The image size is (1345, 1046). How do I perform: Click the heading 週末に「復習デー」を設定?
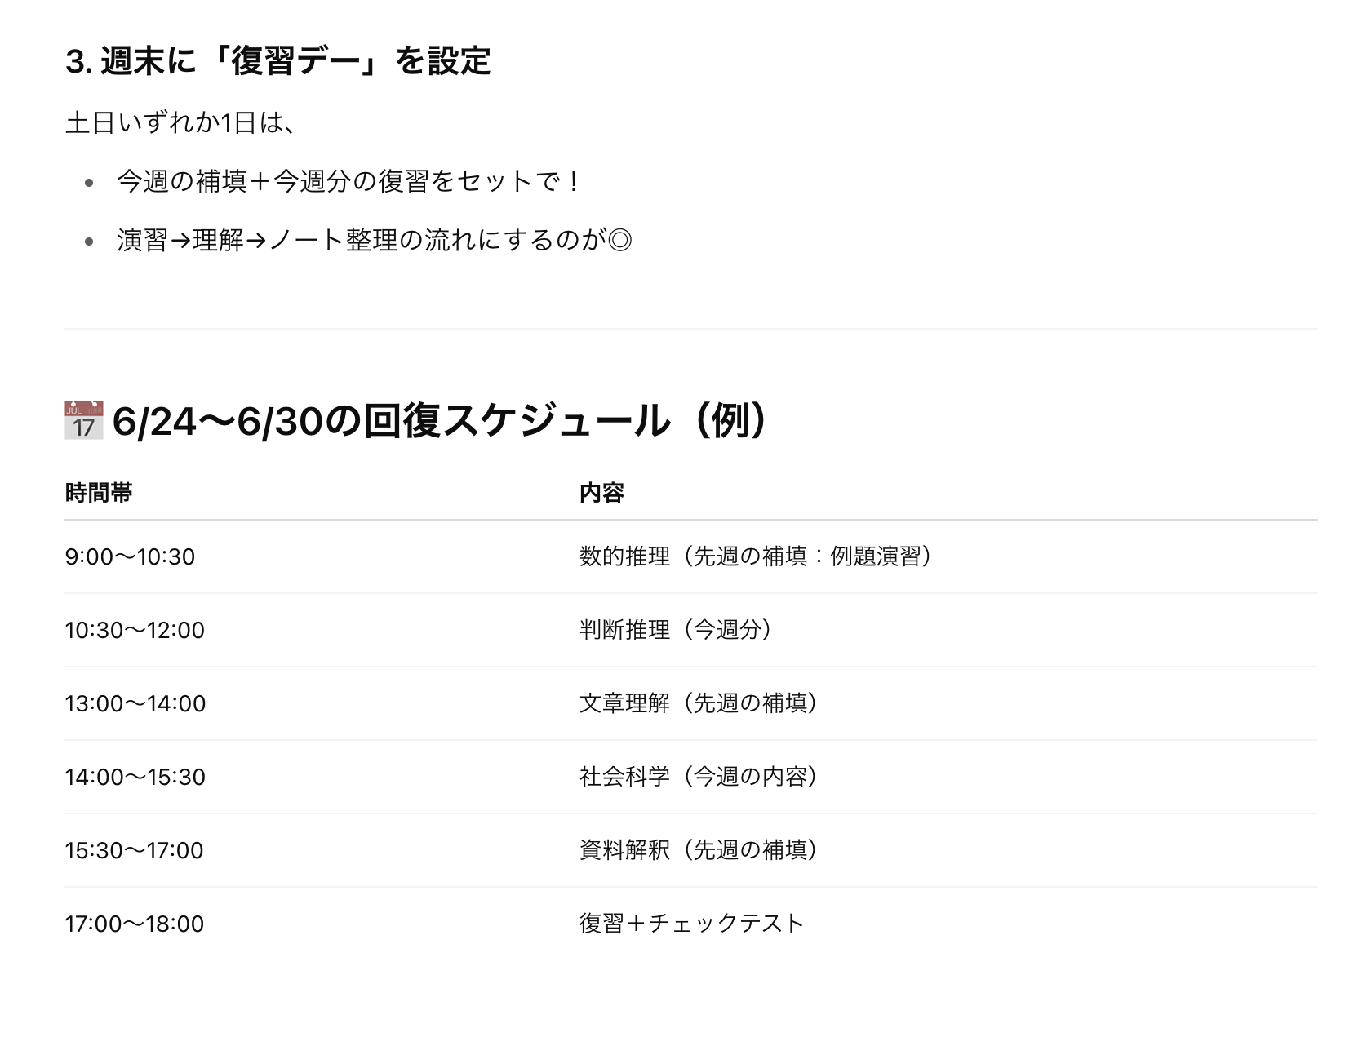[x=277, y=61]
